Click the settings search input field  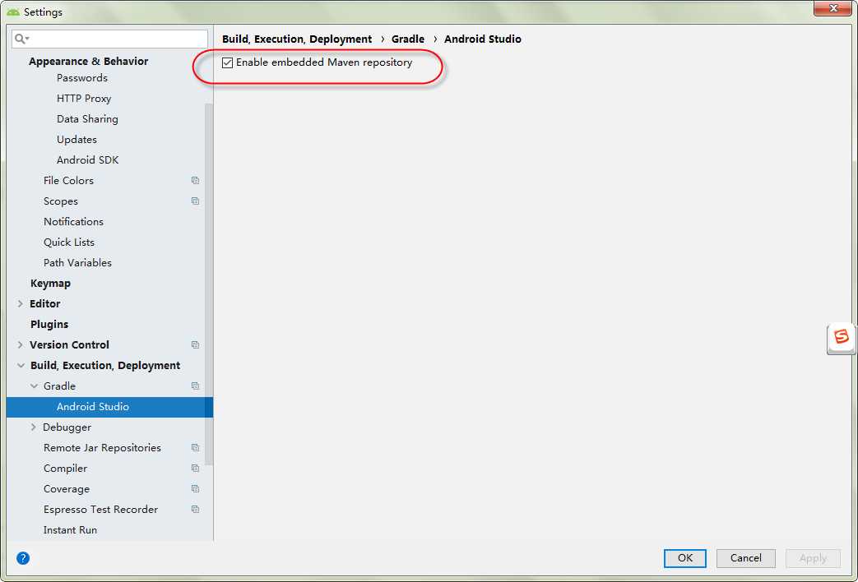click(x=115, y=39)
